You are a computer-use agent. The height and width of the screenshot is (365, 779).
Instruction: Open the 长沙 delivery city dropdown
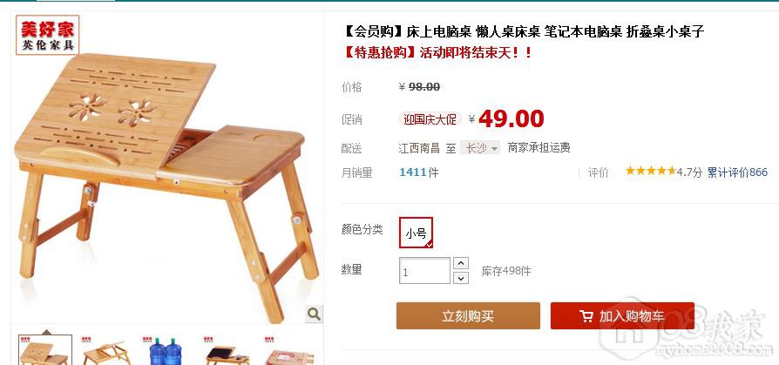tap(480, 148)
